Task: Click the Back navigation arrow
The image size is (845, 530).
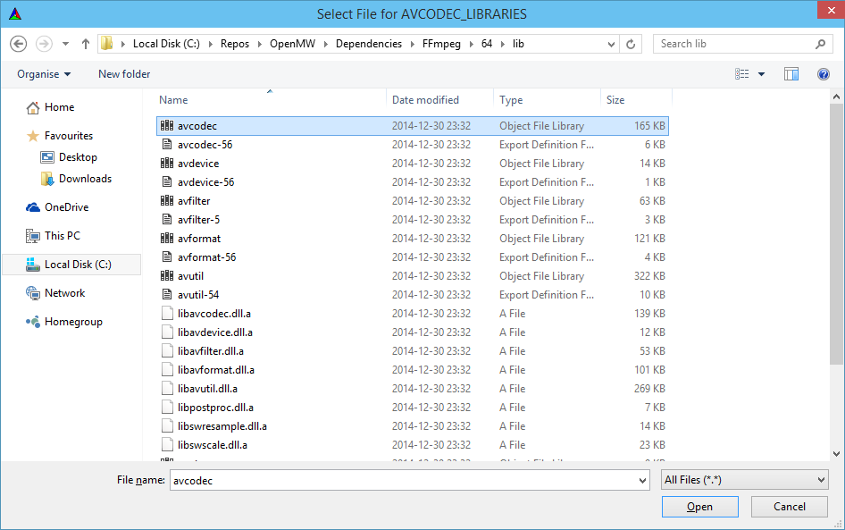Action: (19, 43)
